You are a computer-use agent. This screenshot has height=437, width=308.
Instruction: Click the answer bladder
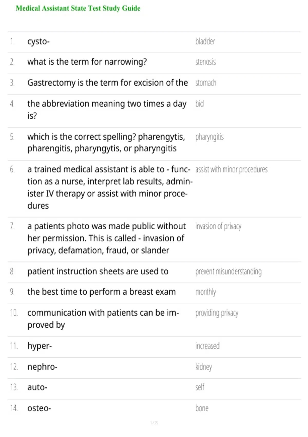[205, 41]
